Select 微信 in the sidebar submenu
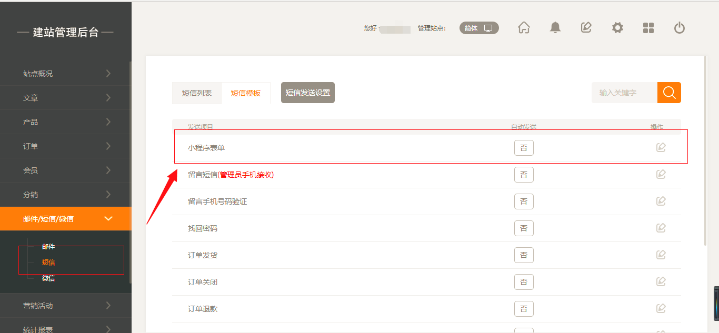This screenshot has width=719, height=333. click(48, 278)
